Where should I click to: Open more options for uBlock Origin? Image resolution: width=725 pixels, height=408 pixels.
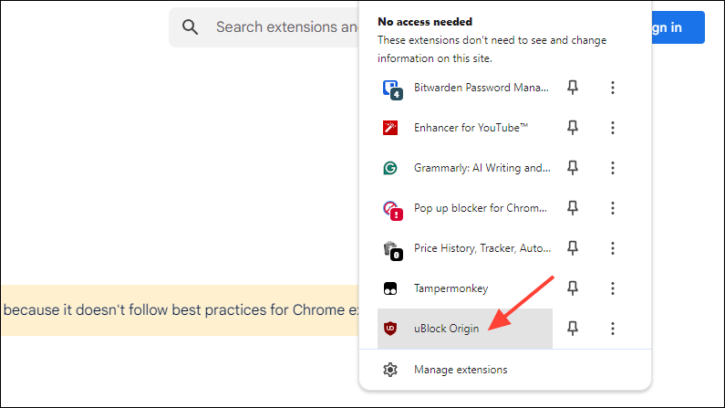[613, 329]
